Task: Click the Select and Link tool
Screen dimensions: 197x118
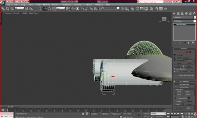Action: point(3,8)
